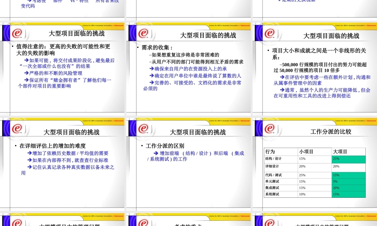377x226 pixels.
Task: Click the green 25% cell in 结构 / 设计 row
Action: [349, 159]
